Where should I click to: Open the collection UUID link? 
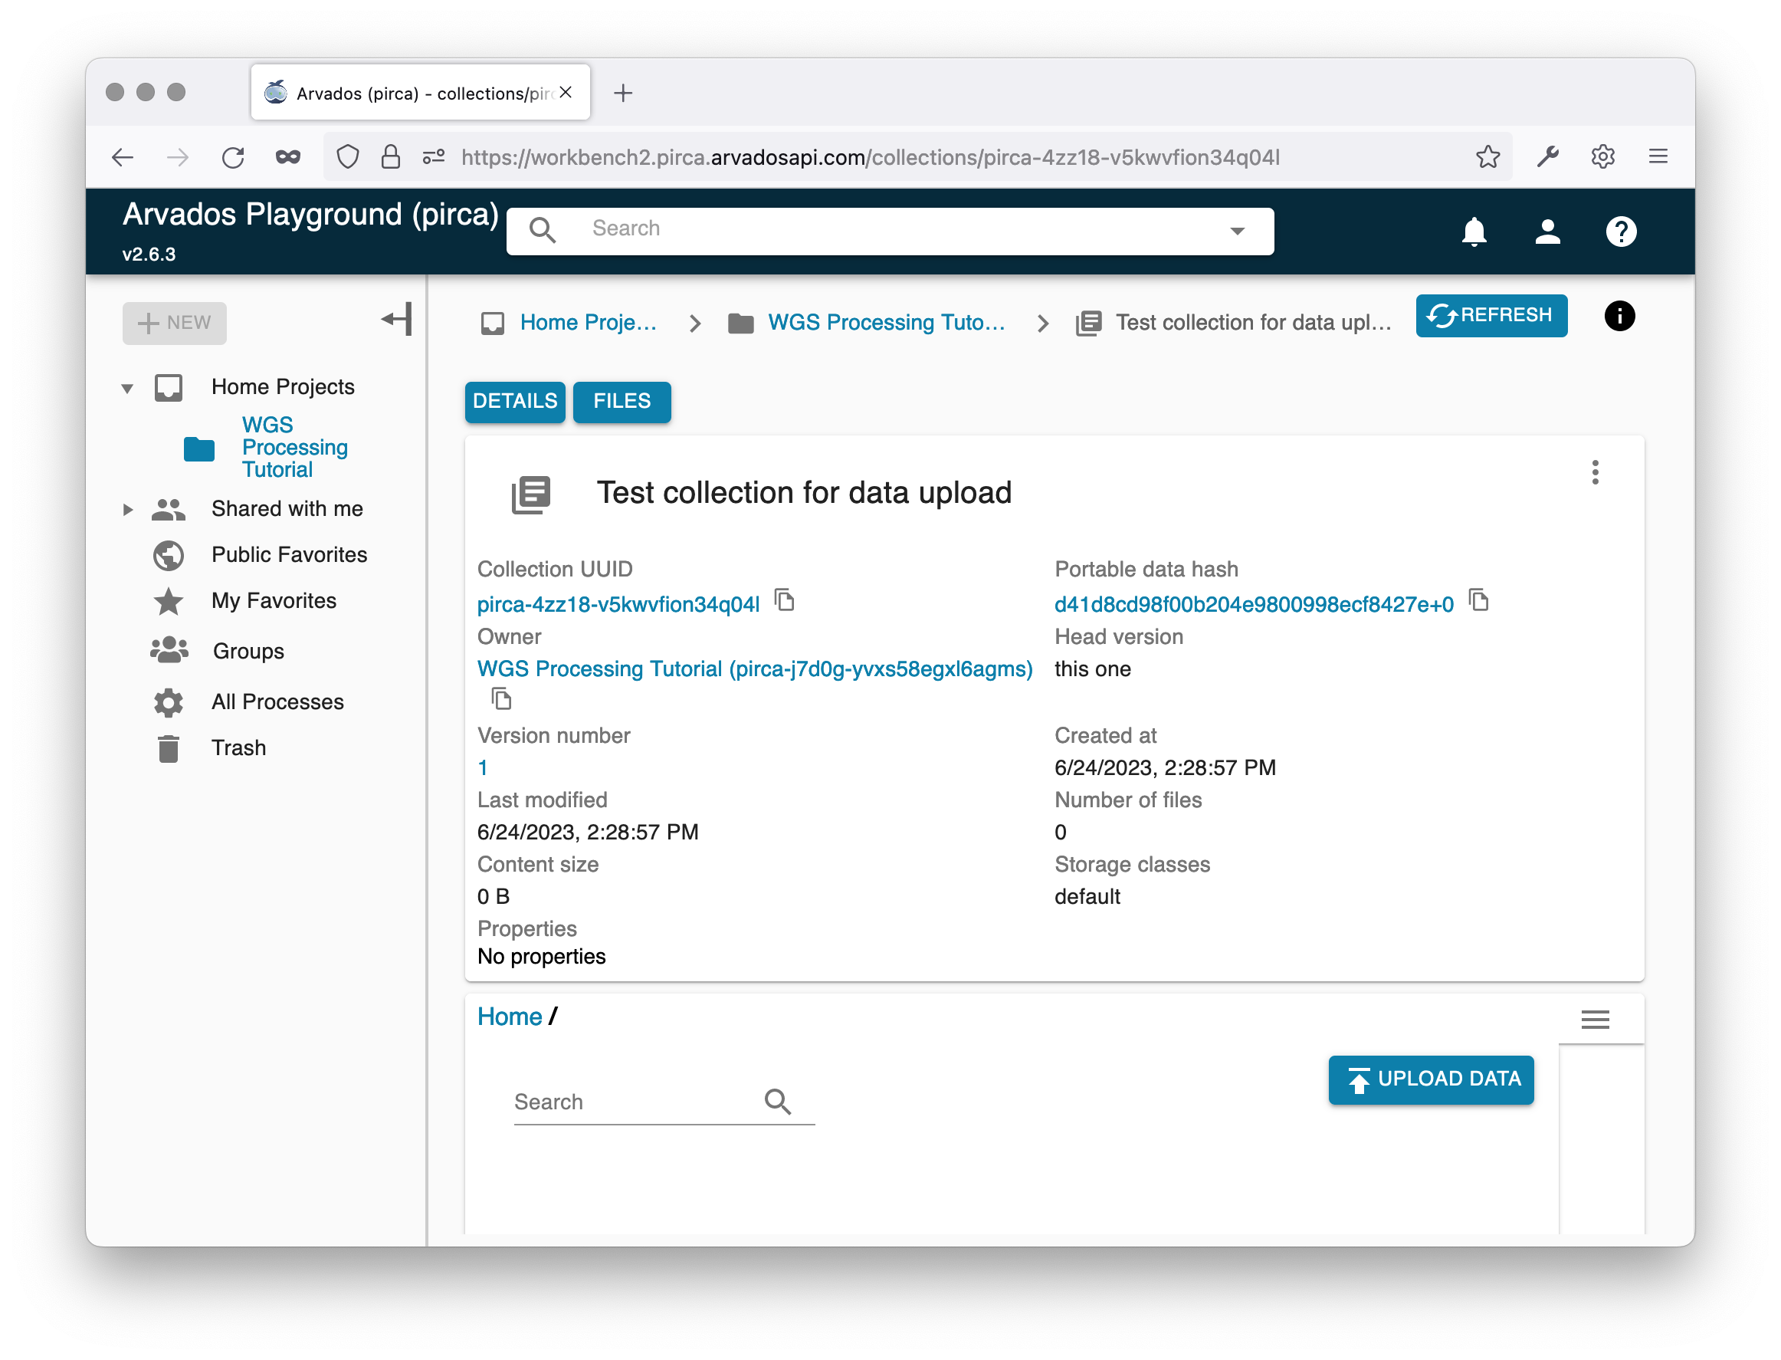pos(618,605)
